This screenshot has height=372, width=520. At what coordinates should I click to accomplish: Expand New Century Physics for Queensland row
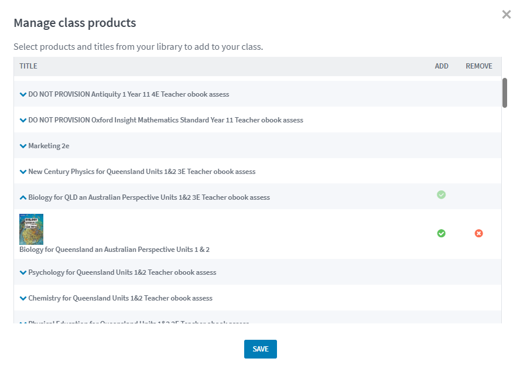(x=23, y=172)
